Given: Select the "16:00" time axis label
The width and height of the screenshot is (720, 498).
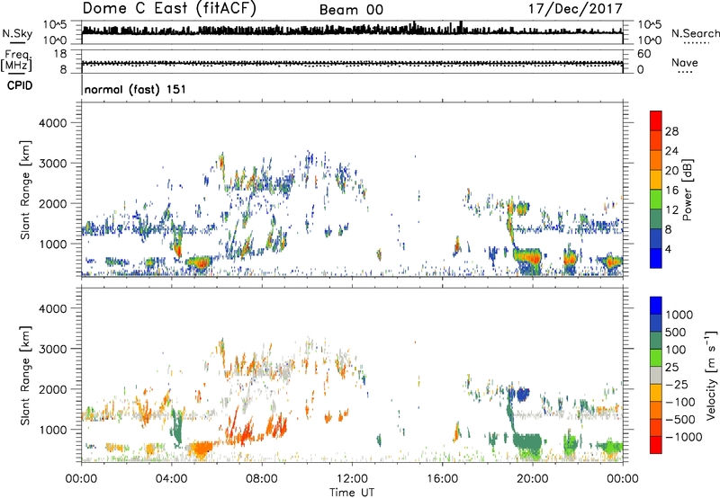Looking at the screenshot, I should pos(442,479).
